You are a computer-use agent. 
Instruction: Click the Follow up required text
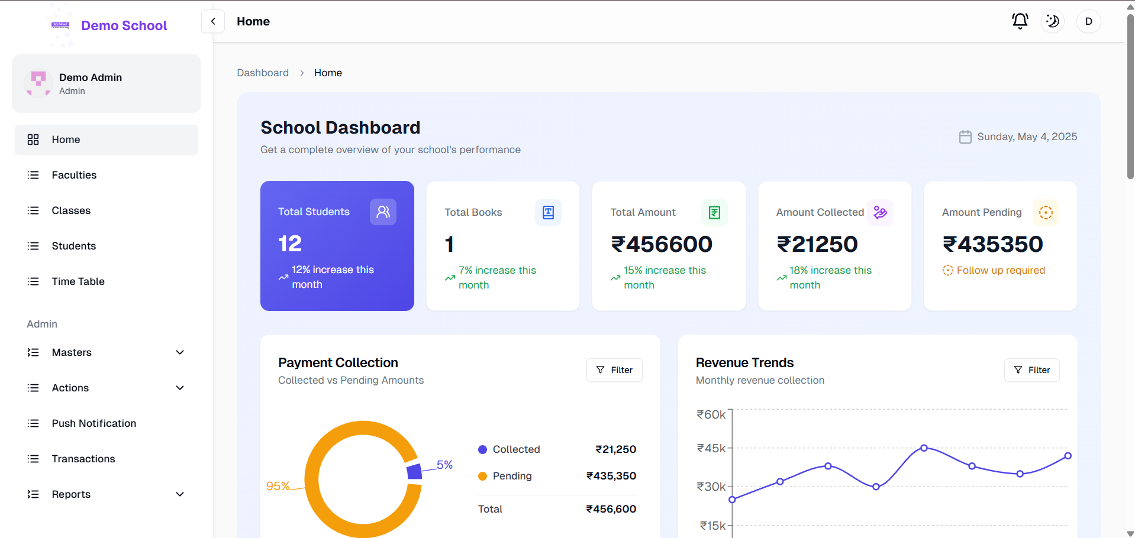pos(1001,270)
